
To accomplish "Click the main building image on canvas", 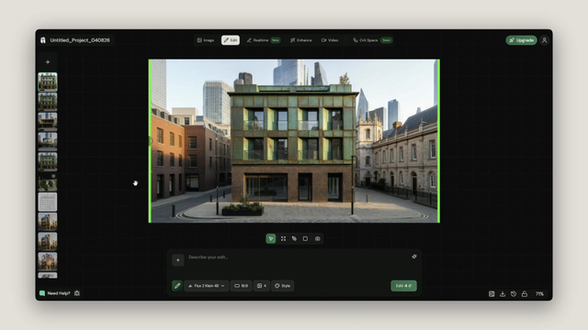I will [294, 141].
